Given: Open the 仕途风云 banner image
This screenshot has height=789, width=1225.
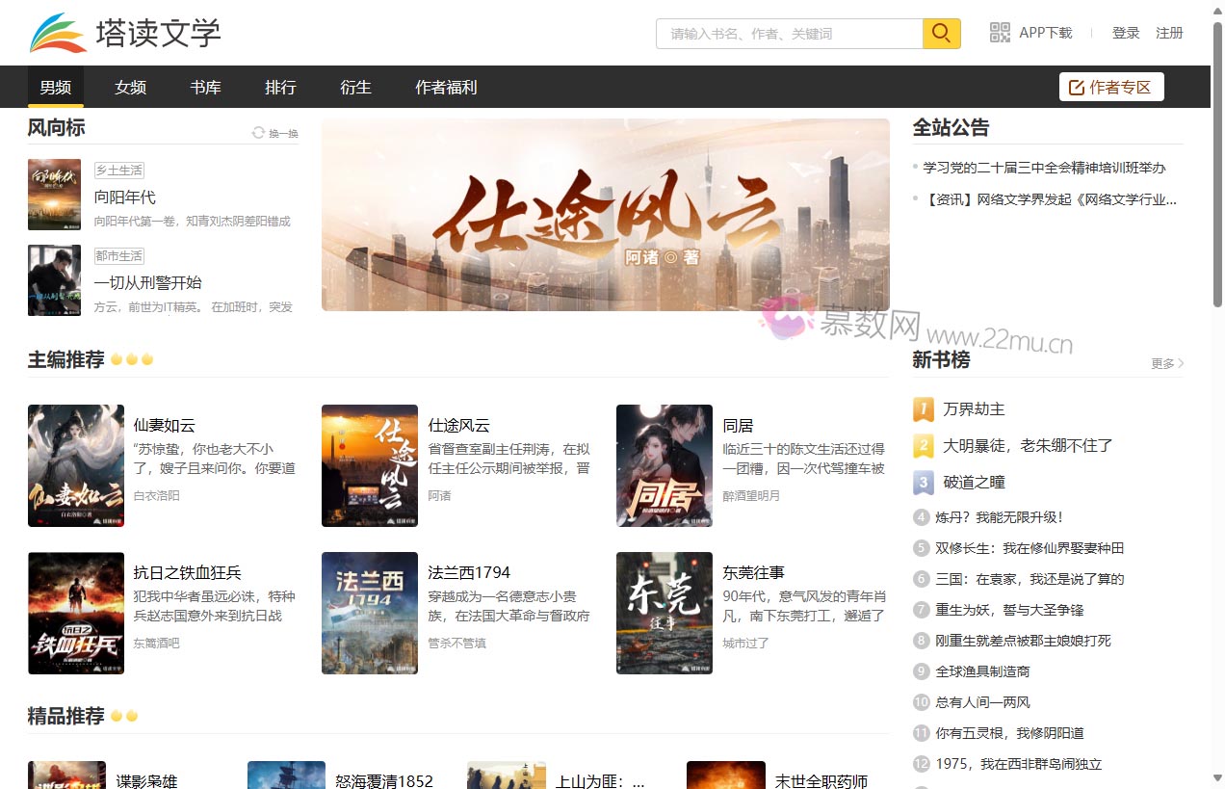Looking at the screenshot, I should click(x=605, y=215).
